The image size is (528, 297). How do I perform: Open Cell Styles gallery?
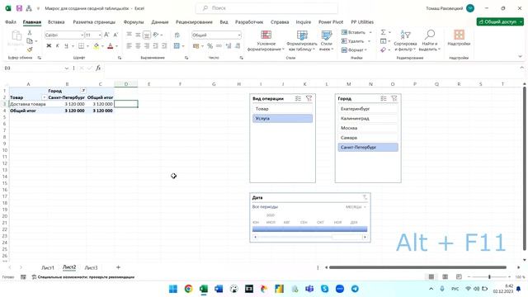point(327,40)
